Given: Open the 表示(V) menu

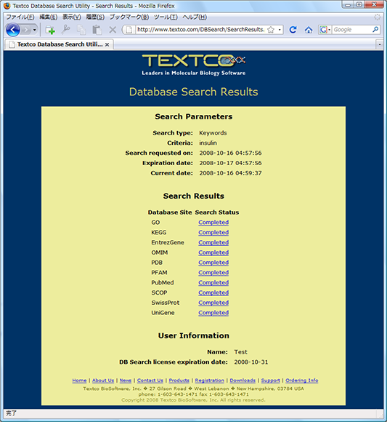Looking at the screenshot, I should (71, 17).
